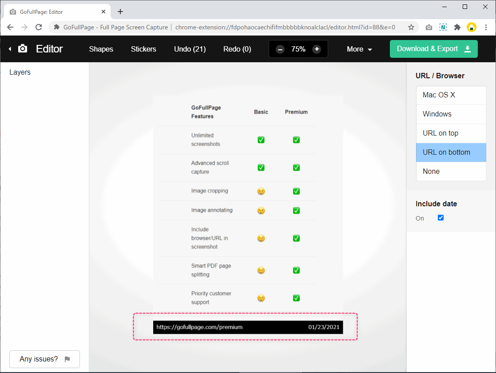Click the Priority customer support label
This screenshot has width=496, height=373.
coord(211,297)
